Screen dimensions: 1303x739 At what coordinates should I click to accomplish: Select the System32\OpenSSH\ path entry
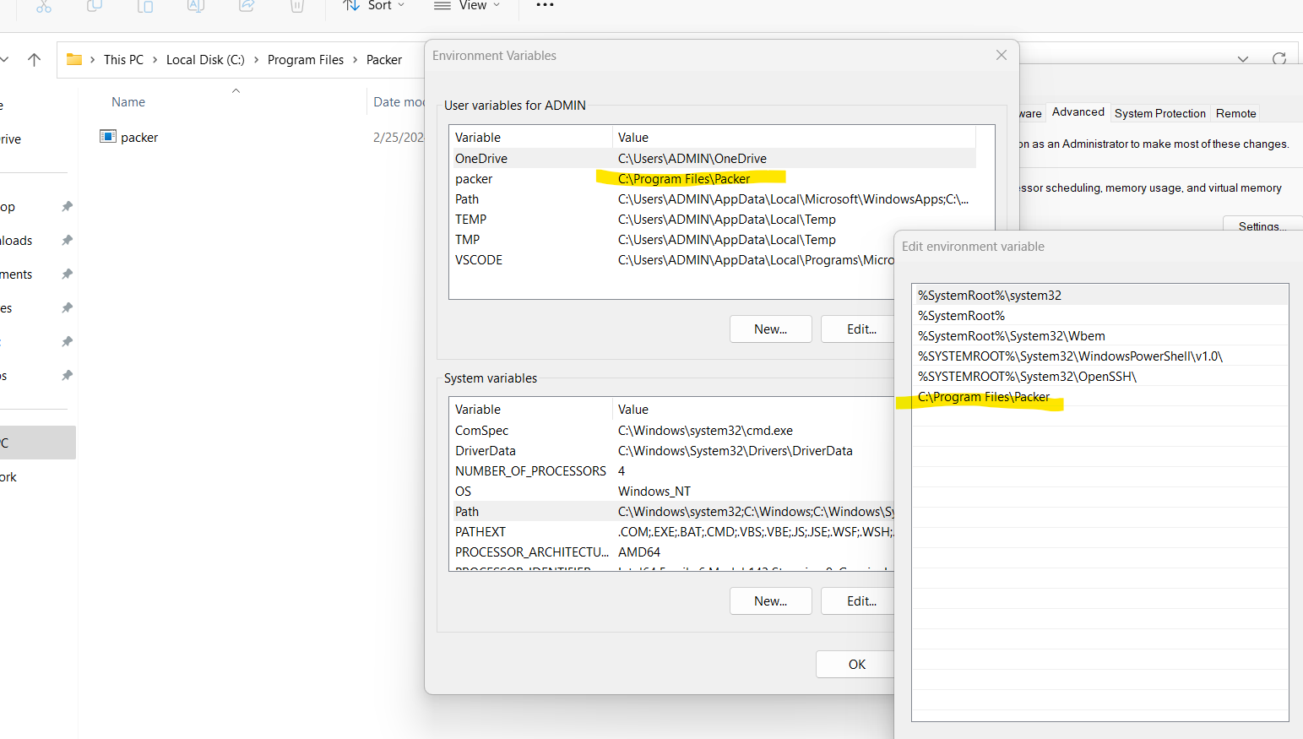1100,376
